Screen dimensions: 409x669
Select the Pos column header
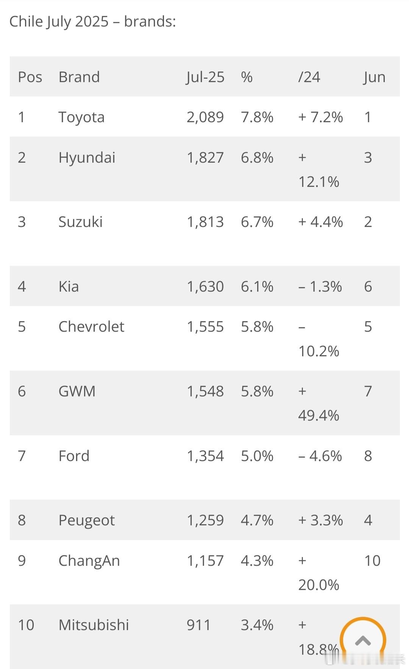[x=30, y=77]
